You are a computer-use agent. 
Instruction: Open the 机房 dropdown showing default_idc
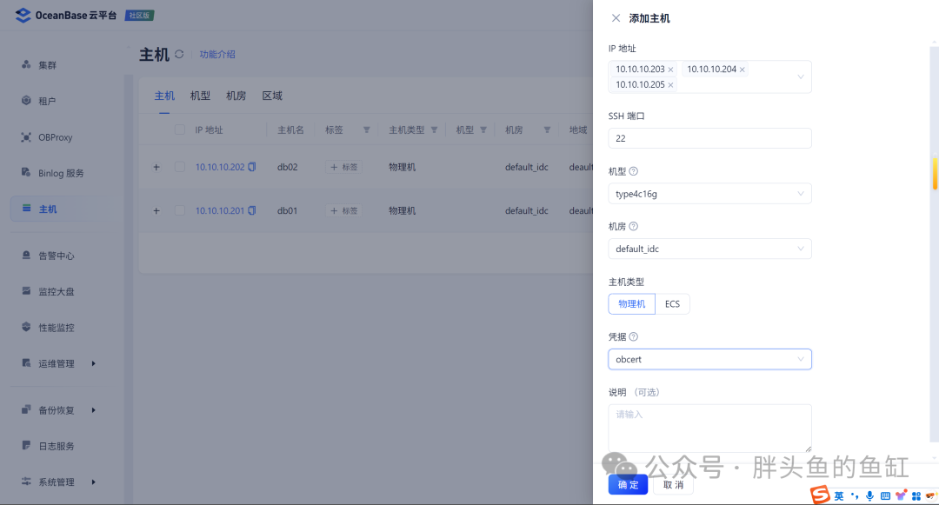(x=709, y=249)
